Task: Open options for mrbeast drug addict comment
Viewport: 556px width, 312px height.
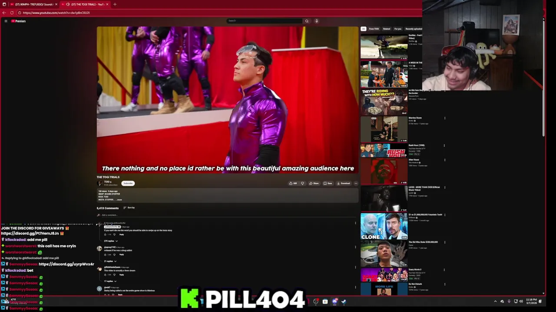Action: tap(355, 247)
